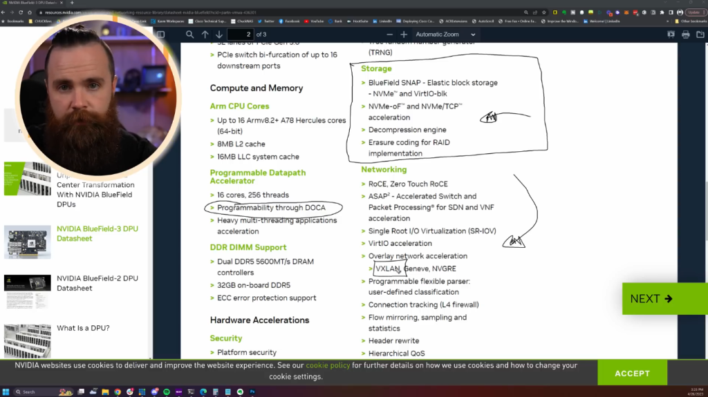Open the LinkedIn bookmark

click(382, 21)
